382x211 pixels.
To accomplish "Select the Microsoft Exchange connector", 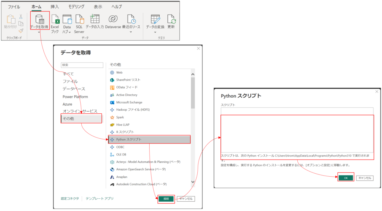I will (x=149, y=103).
